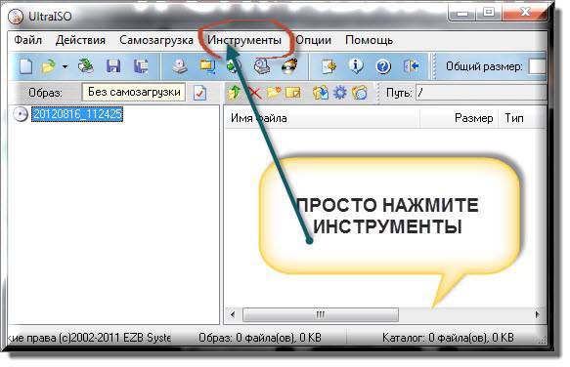The height and width of the screenshot is (367, 570).
Task: Open the Опции menu
Action: pos(314,40)
